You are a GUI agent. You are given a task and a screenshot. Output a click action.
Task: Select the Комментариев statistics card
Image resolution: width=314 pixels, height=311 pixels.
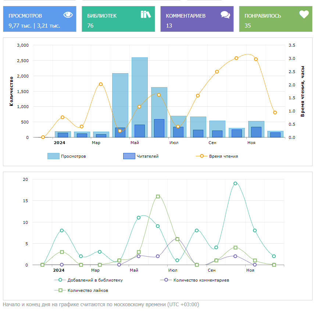[x=197, y=19]
